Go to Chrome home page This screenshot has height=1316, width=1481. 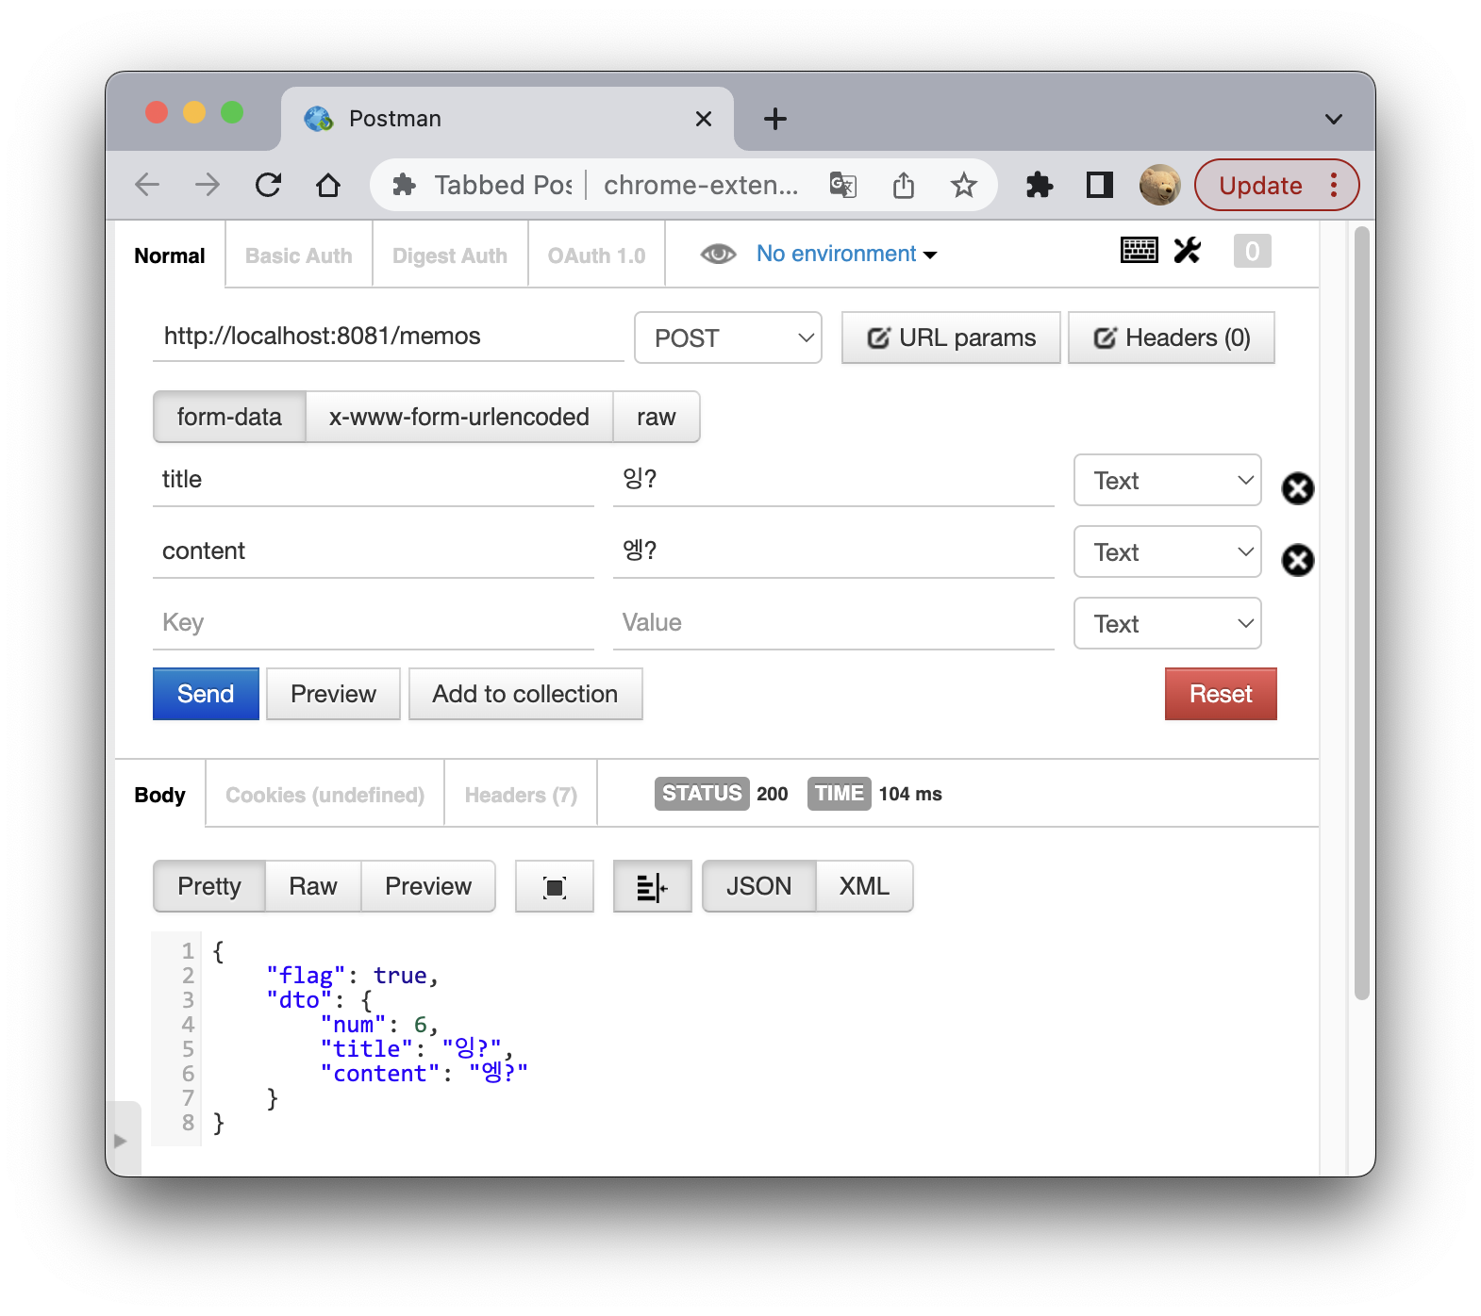pos(328,185)
